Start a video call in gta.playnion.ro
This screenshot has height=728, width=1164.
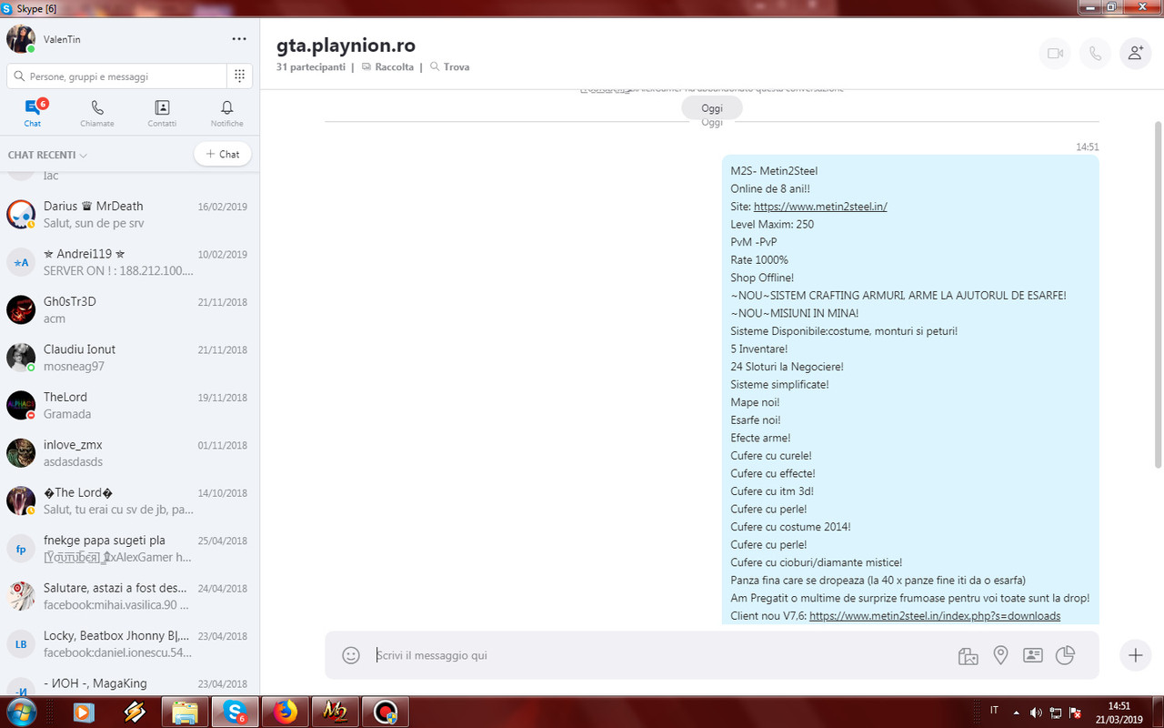click(1055, 54)
